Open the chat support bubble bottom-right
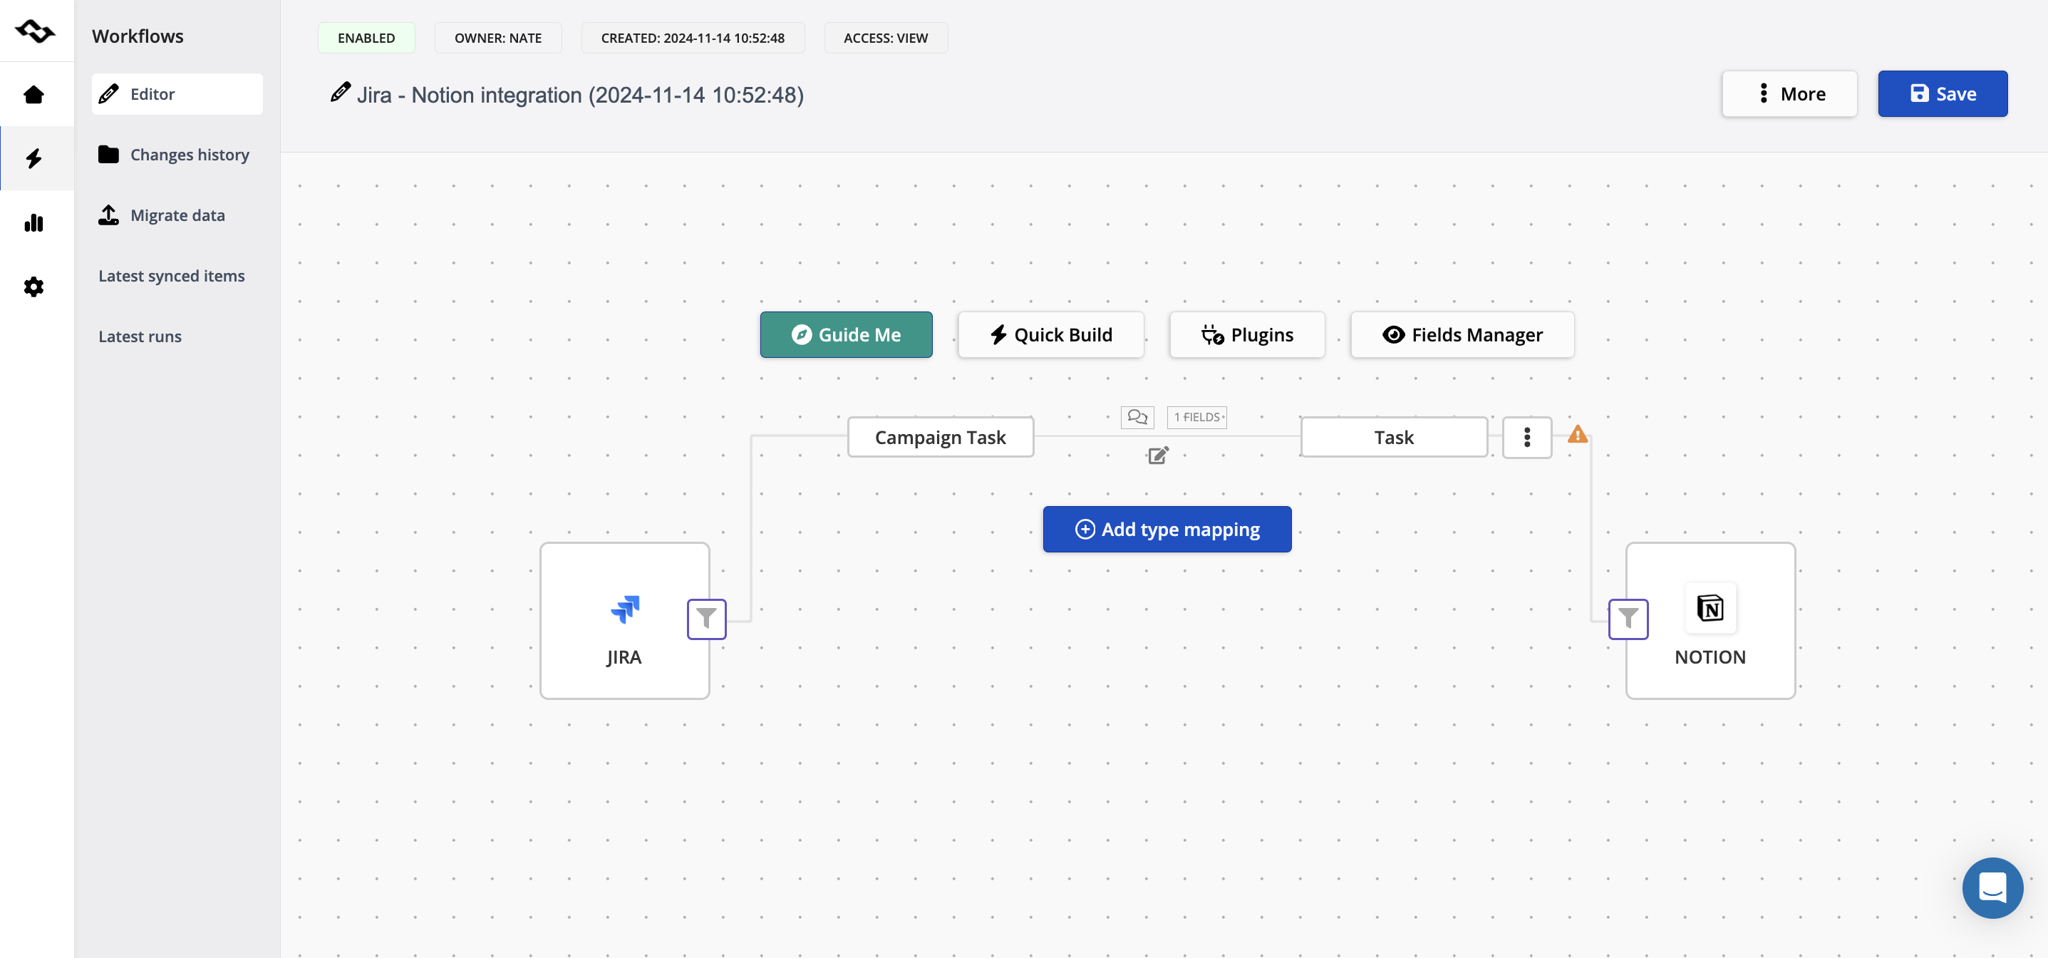The image size is (2048, 958). pyautogui.click(x=1992, y=888)
